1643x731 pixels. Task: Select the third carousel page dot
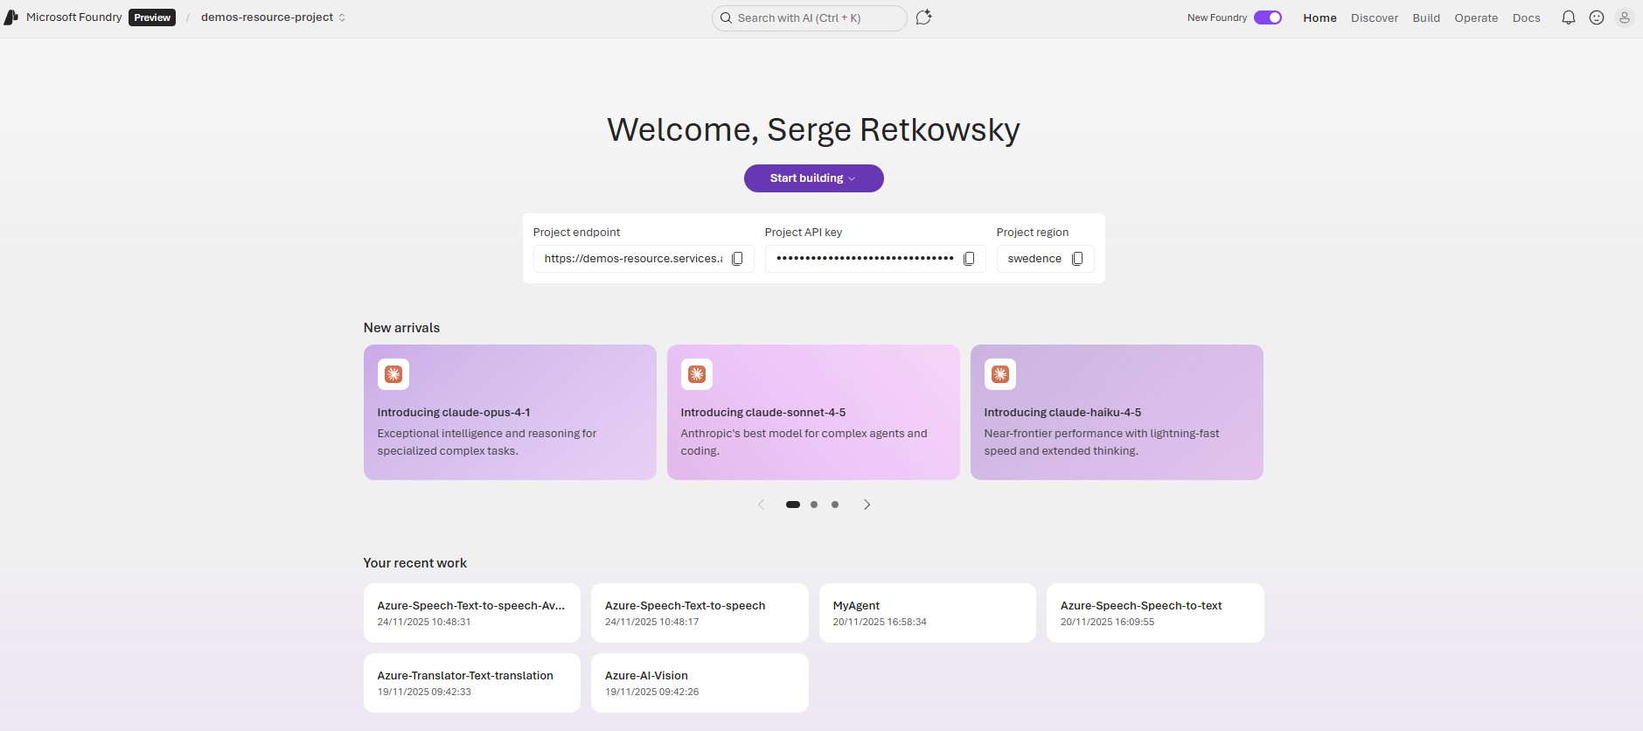click(x=835, y=505)
